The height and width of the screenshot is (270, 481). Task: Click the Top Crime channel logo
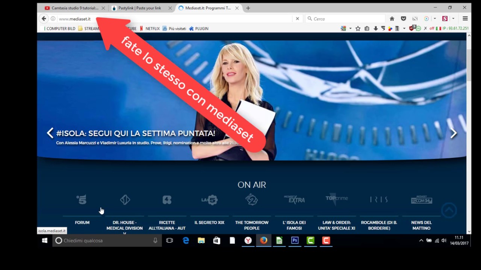click(337, 198)
